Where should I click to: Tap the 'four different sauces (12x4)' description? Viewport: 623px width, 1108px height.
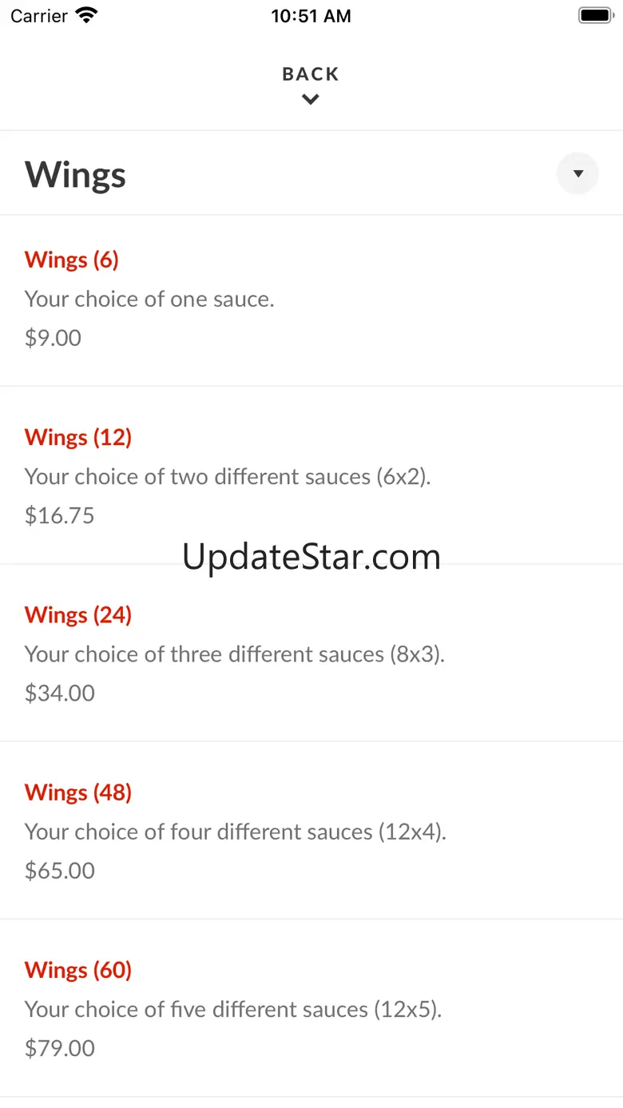[235, 832]
